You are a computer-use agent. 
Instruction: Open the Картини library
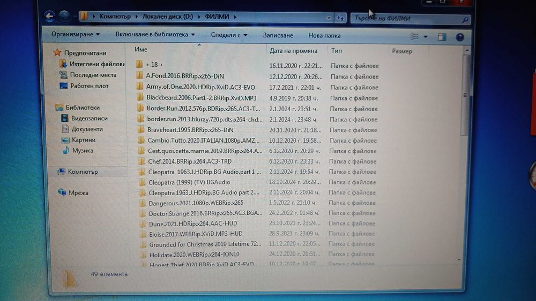(84, 140)
